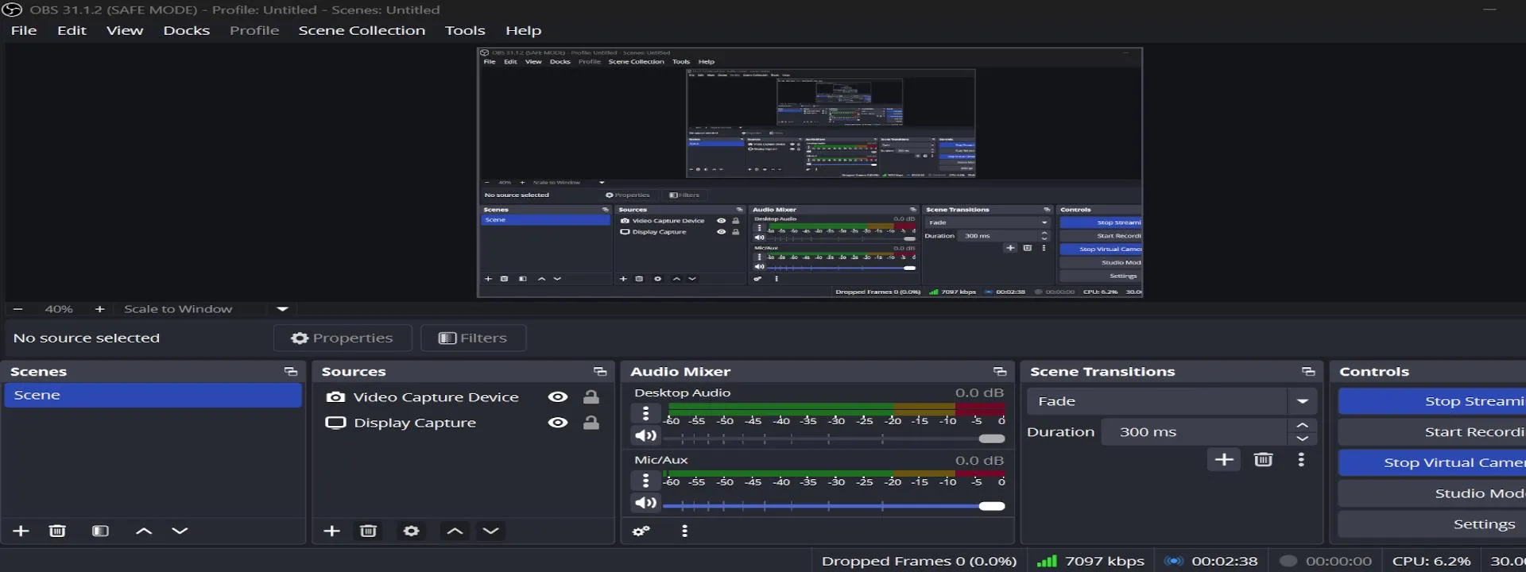Open Settings from Controls panel

tap(1432, 524)
